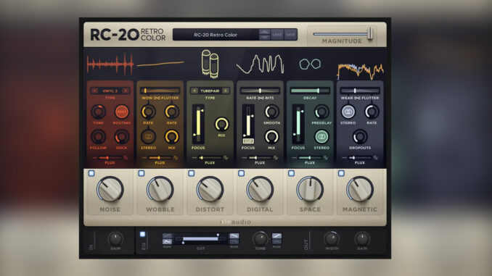Select the low-cut lower mode button

[x=167, y=241]
